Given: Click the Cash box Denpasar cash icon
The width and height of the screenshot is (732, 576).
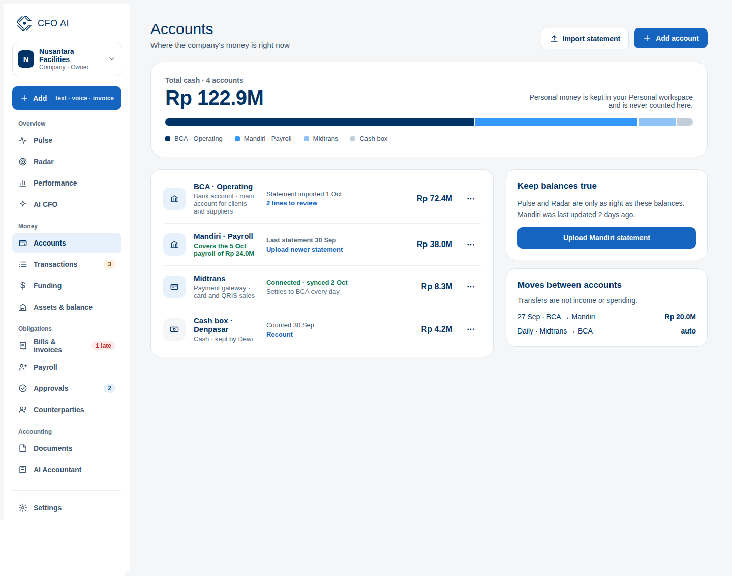Looking at the screenshot, I should coord(174,329).
